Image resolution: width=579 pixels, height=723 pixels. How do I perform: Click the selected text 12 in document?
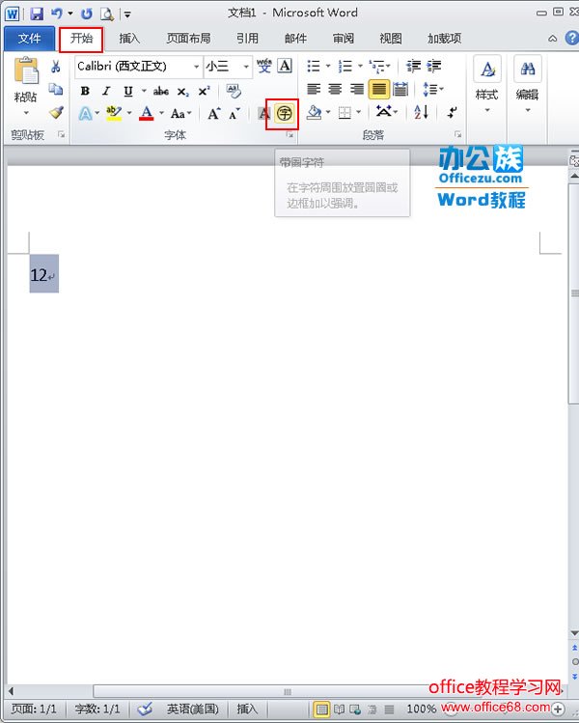click(x=39, y=275)
